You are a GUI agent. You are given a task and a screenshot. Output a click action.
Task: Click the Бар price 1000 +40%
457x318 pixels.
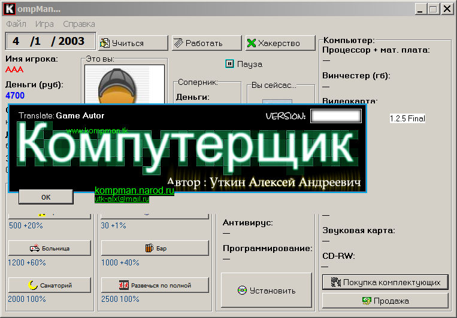coord(120,262)
